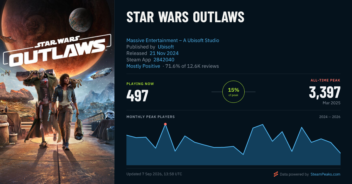The height and width of the screenshot is (184, 352).
Task: Click the 2024 — 2026 chart range label
Action: click(x=330, y=117)
